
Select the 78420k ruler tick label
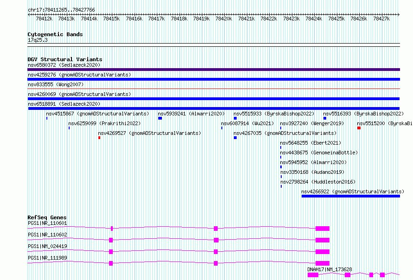224,19
